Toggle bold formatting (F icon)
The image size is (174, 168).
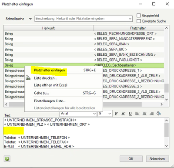pos(116,114)
